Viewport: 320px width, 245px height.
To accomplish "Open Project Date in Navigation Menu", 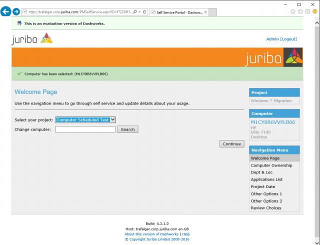I will pyautogui.click(x=263, y=186).
